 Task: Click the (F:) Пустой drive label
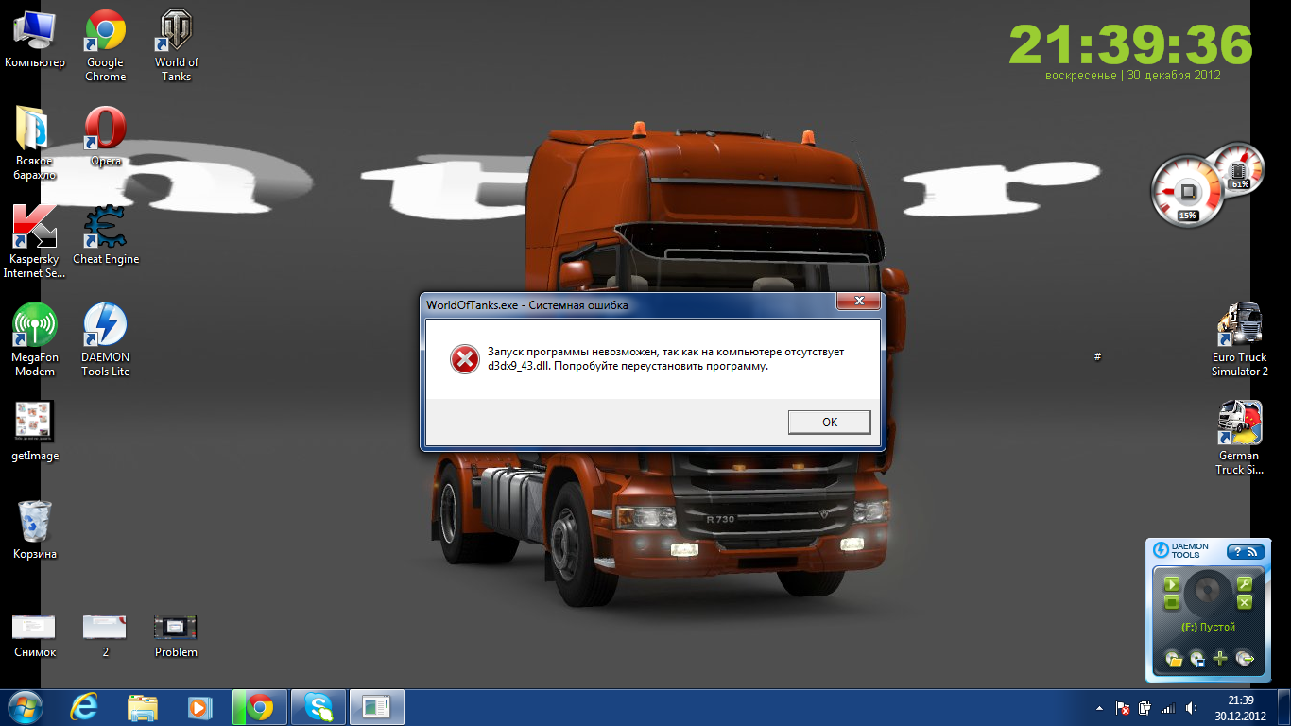[x=1208, y=627]
